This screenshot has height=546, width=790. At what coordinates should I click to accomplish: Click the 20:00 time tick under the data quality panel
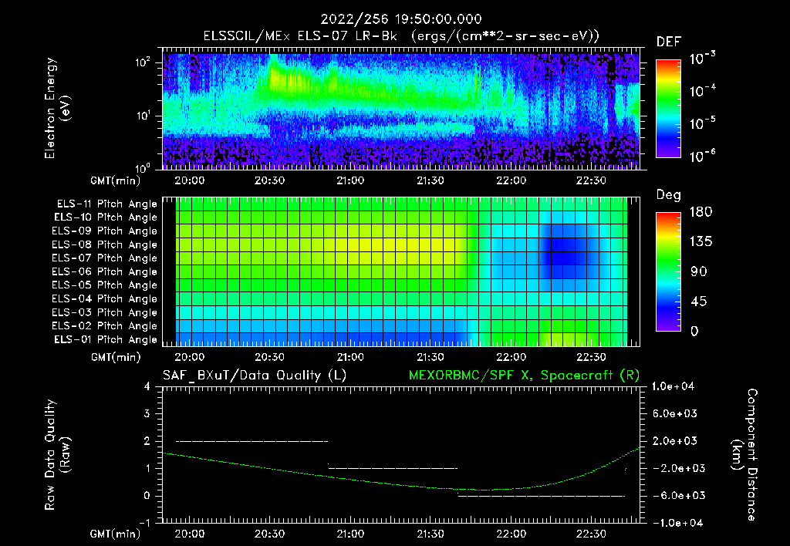(190, 534)
